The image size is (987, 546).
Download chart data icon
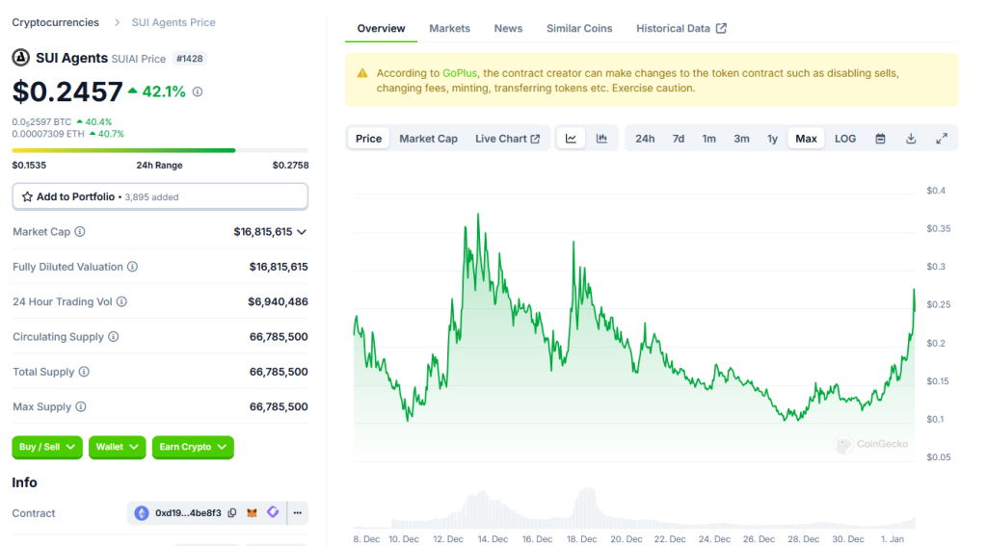(x=911, y=139)
